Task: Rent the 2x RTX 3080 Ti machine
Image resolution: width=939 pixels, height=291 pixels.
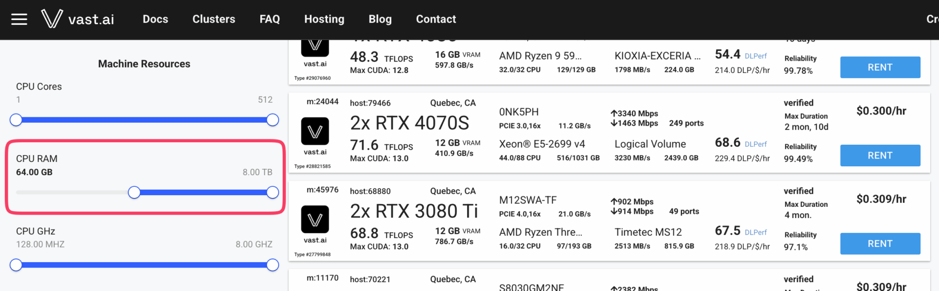Action: [880, 244]
